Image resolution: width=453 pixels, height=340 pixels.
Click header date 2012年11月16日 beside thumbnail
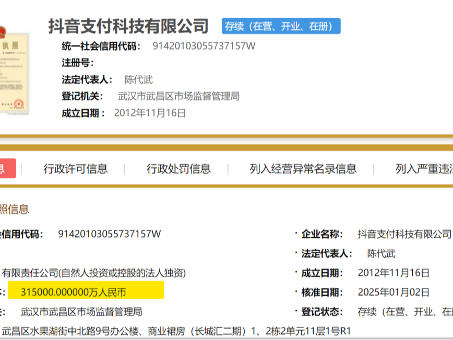coord(150,113)
